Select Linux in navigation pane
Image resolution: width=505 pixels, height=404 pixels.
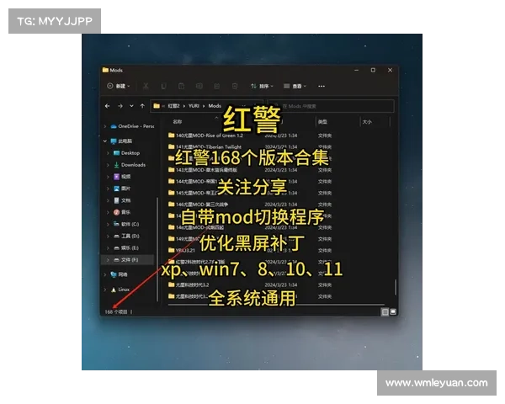tap(120, 290)
